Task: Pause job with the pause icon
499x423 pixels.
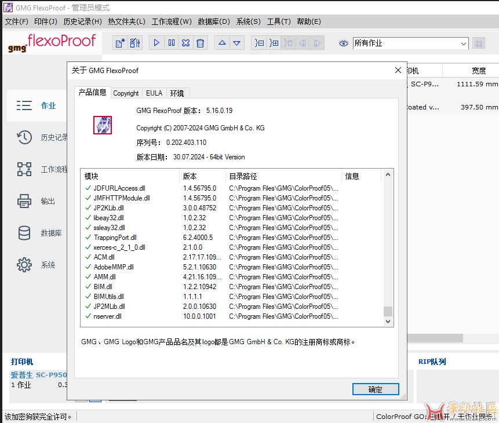Action: [x=171, y=43]
